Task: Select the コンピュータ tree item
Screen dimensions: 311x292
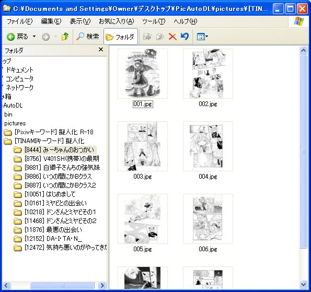Action: tap(19, 79)
